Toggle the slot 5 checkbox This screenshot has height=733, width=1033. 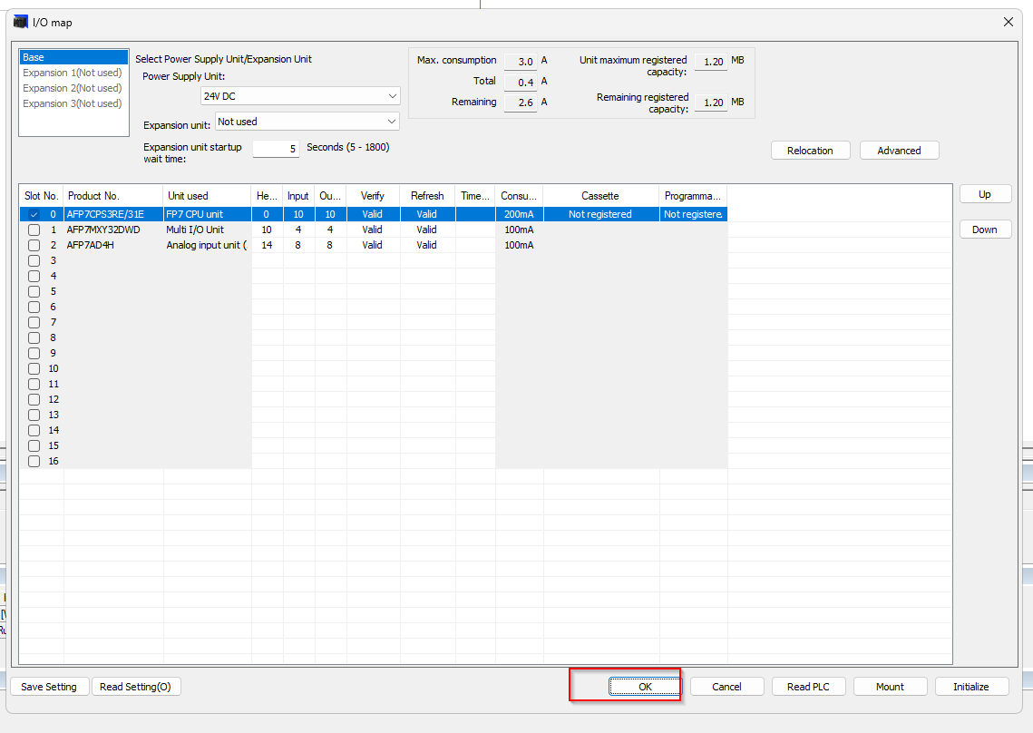[34, 291]
